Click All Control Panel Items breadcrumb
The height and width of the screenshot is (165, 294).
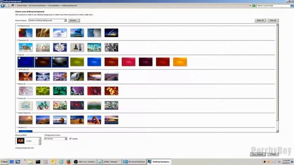point(37,5)
